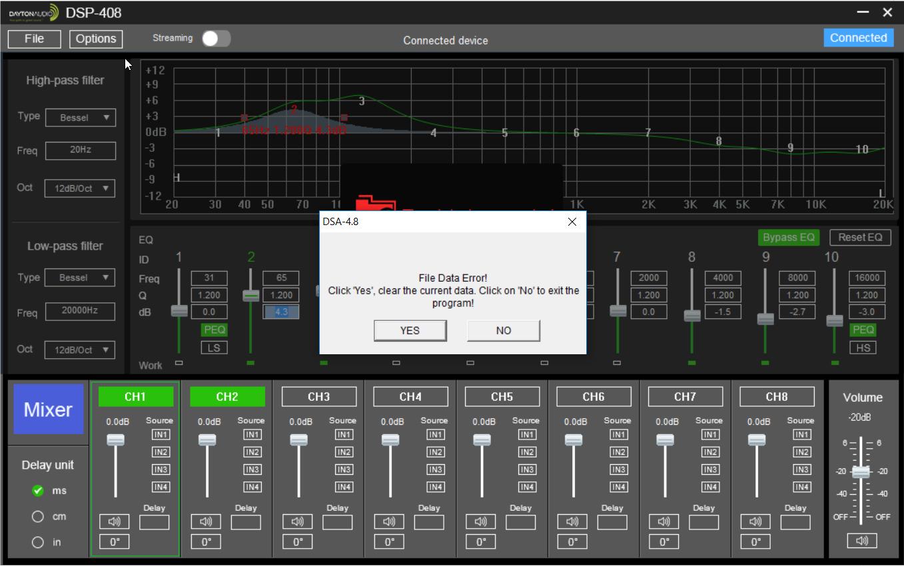904x566 pixels.
Task: Toggle Work indicator for EQ band 1
Action: (x=179, y=363)
